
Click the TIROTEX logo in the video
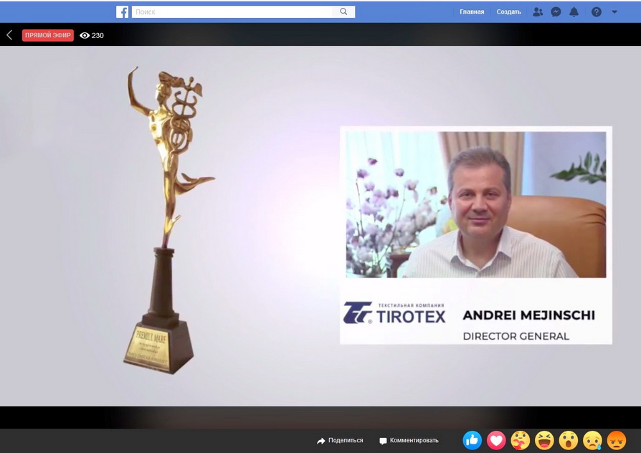pyautogui.click(x=394, y=313)
